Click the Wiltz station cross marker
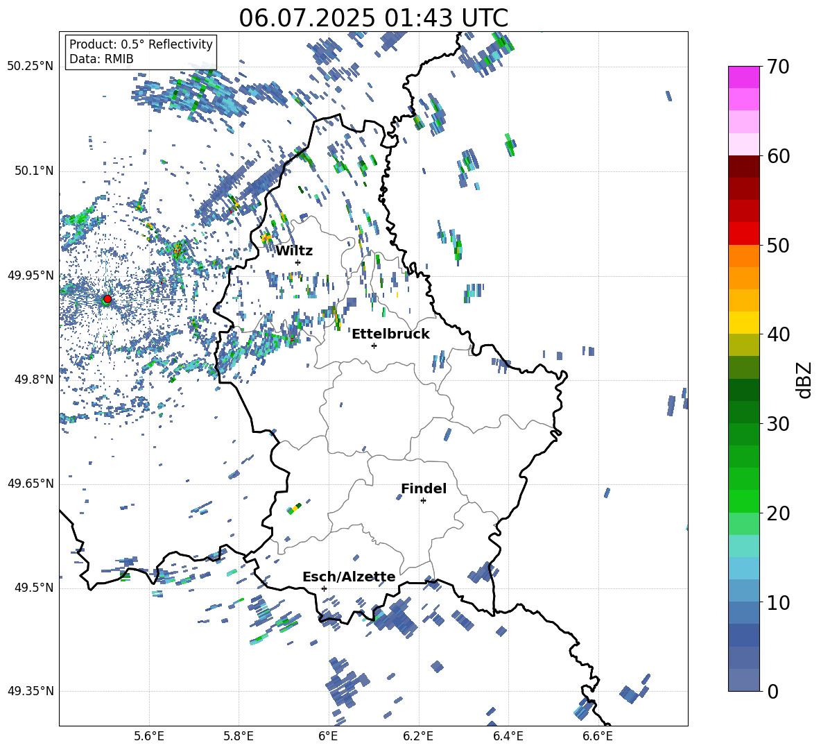The image size is (821, 750). pos(298,262)
